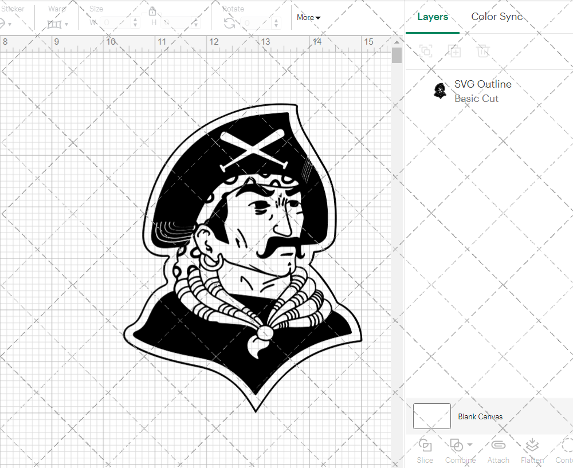Click the Combine tool icon
Image resolution: width=573 pixels, height=468 pixels.
[456, 445]
